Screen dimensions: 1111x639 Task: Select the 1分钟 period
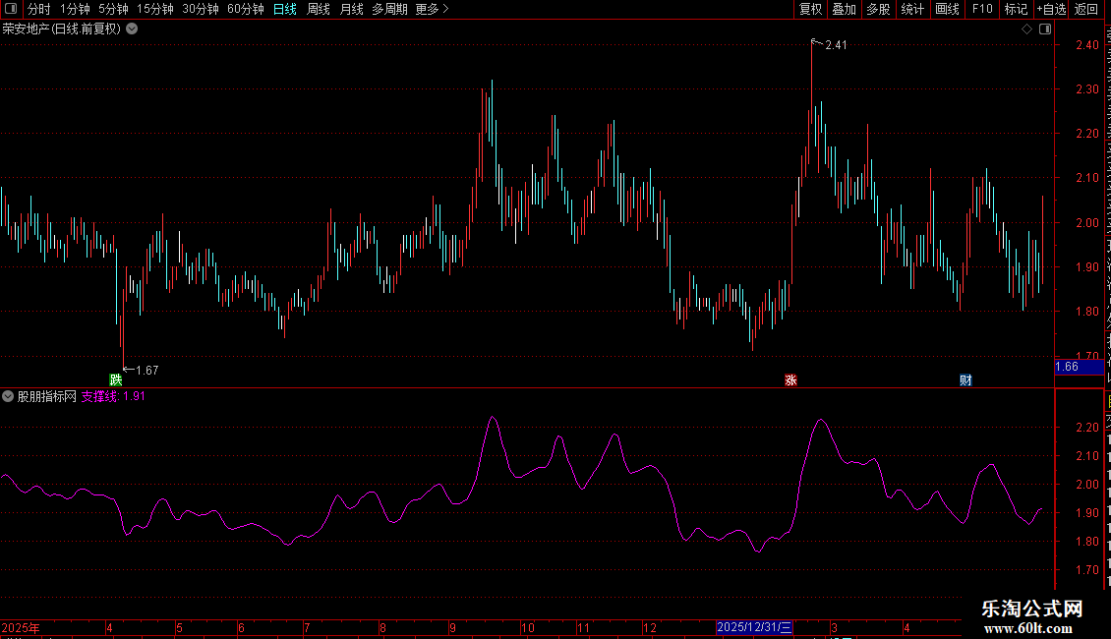[75, 9]
